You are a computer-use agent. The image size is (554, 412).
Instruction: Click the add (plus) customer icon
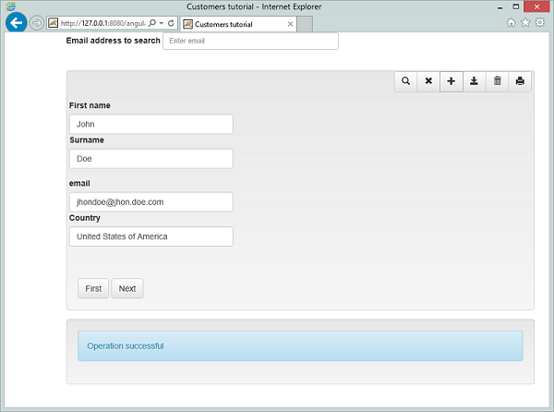452,81
